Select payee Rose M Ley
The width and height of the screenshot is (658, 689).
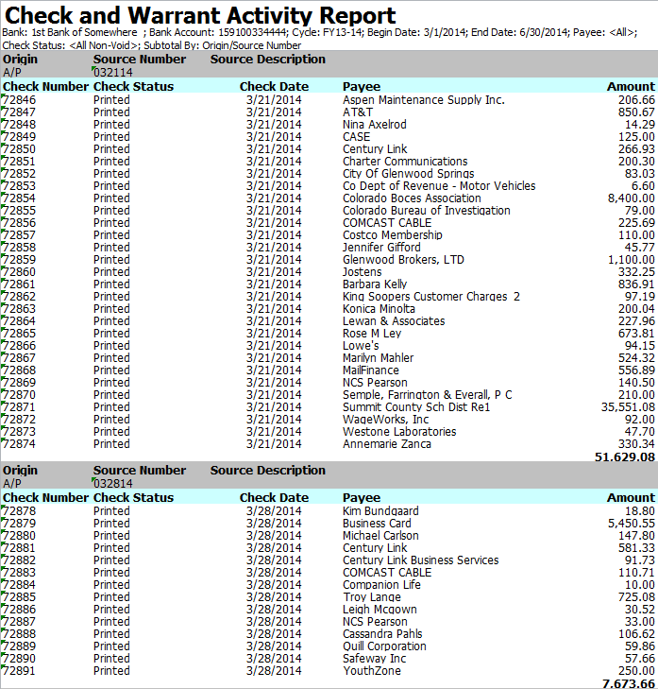(x=372, y=334)
